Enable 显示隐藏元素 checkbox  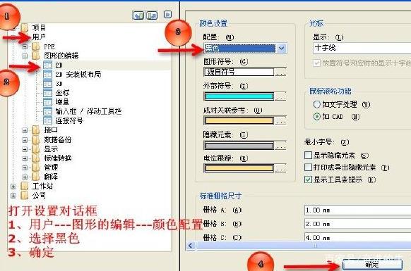coord(308,156)
